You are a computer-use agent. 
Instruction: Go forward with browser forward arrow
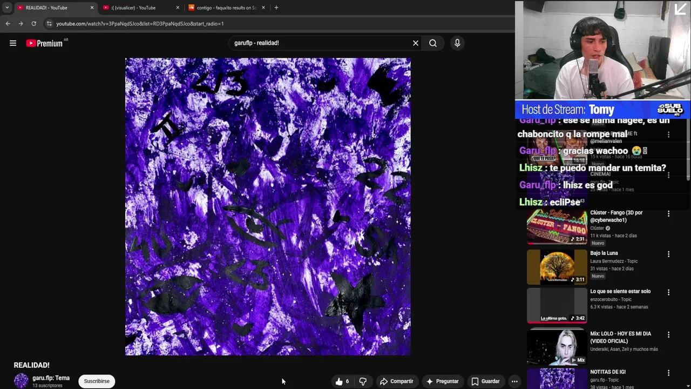click(x=21, y=24)
